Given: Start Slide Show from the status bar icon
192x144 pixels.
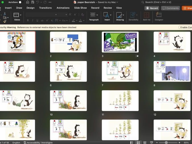Looking at the screenshot, I should point(152,143).
